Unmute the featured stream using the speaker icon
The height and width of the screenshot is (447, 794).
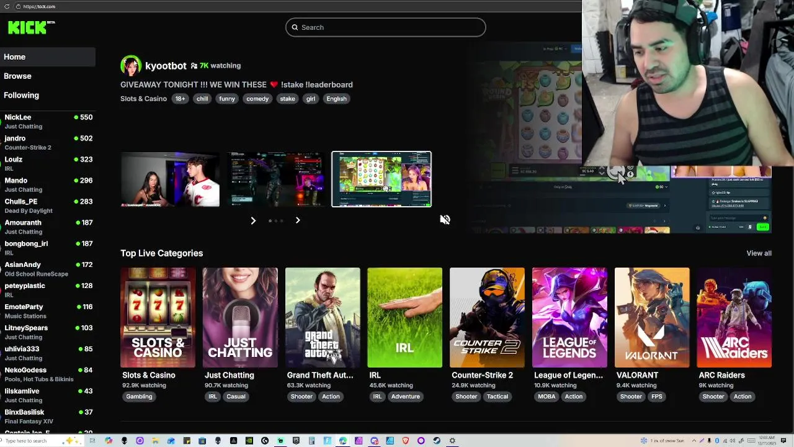[x=445, y=220]
